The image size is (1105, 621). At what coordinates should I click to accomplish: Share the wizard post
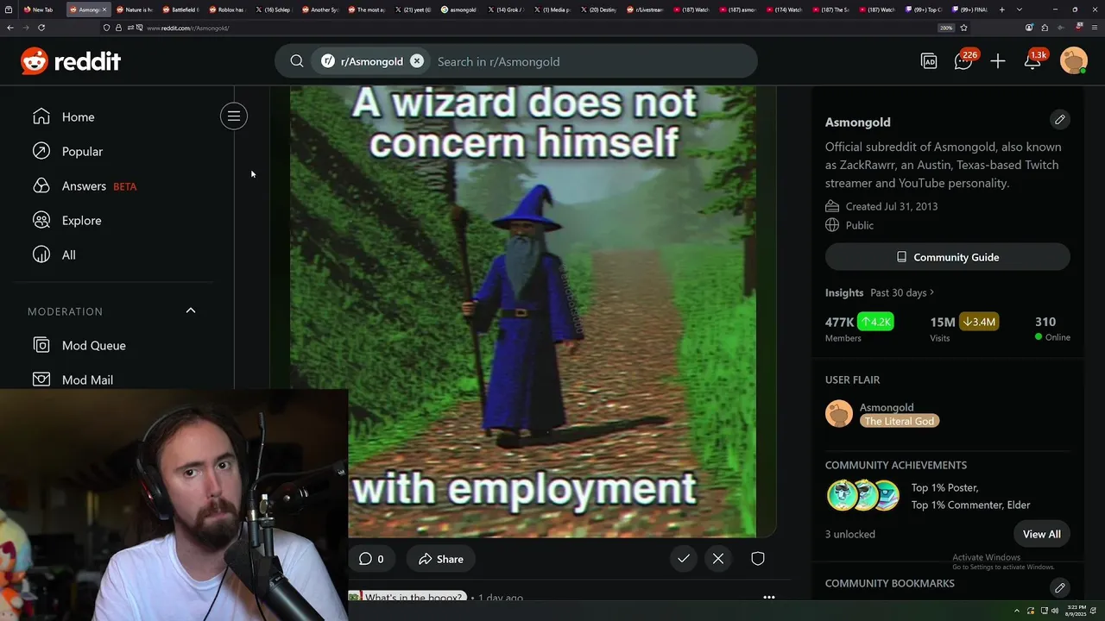[441, 559]
